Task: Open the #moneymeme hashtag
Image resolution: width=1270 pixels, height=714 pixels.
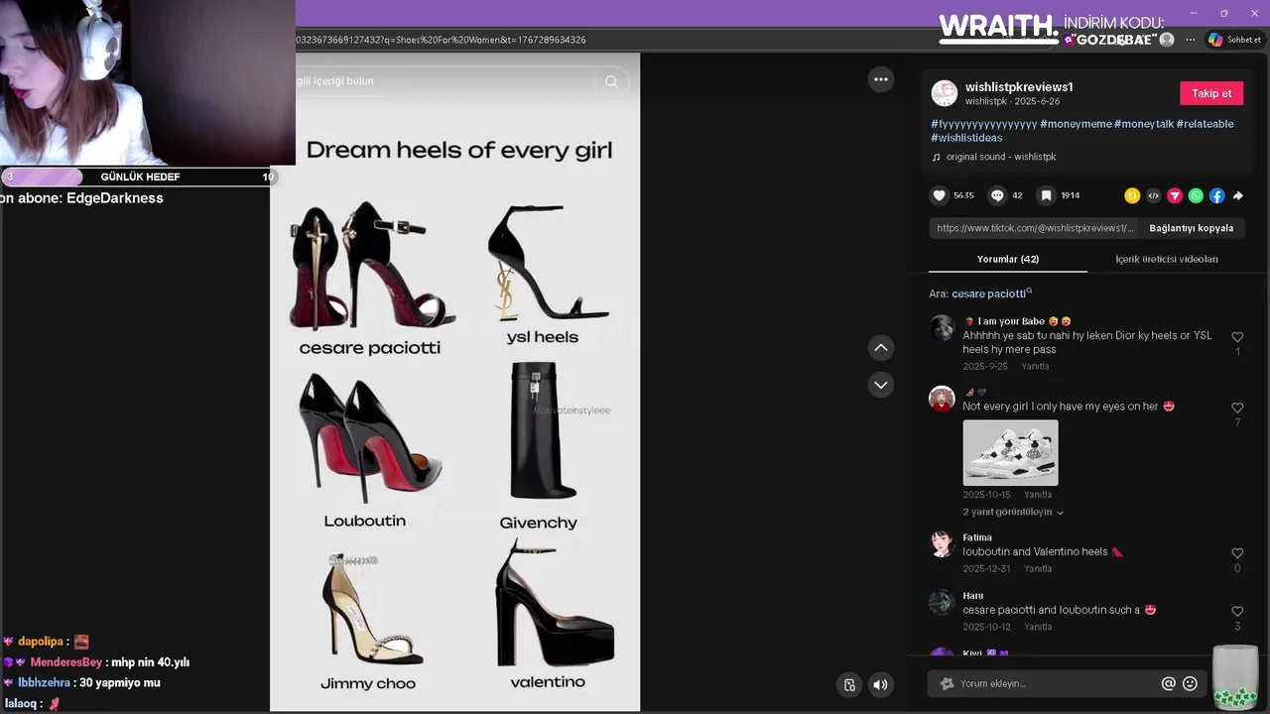Action: (x=1076, y=124)
